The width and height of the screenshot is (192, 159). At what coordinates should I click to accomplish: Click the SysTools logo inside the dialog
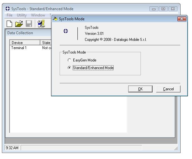click(66, 31)
